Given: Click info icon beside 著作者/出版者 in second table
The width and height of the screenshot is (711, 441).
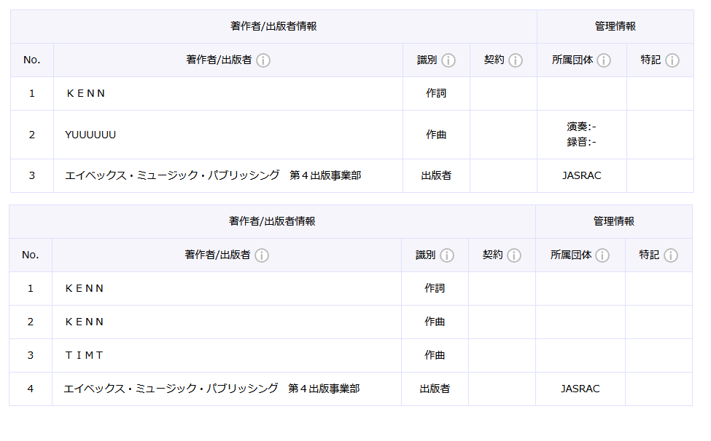Looking at the screenshot, I should [262, 255].
